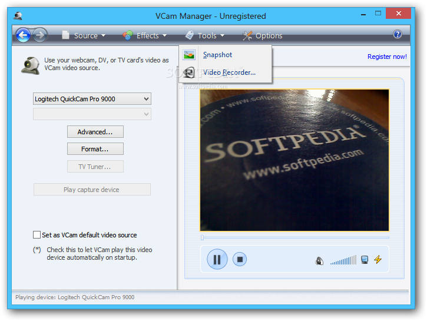427x321 pixels.
Task: Click the Effects colored balls icon
Action: (127, 35)
